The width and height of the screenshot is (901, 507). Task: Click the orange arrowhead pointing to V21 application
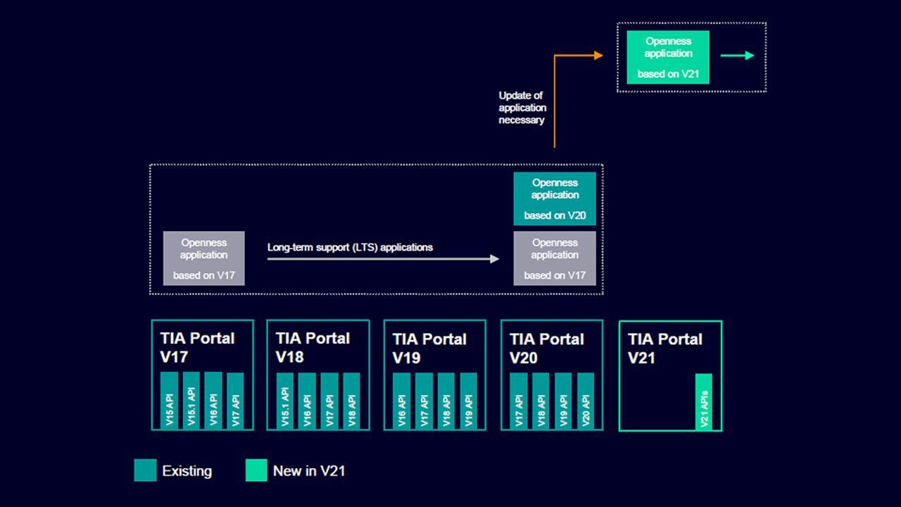pos(598,56)
